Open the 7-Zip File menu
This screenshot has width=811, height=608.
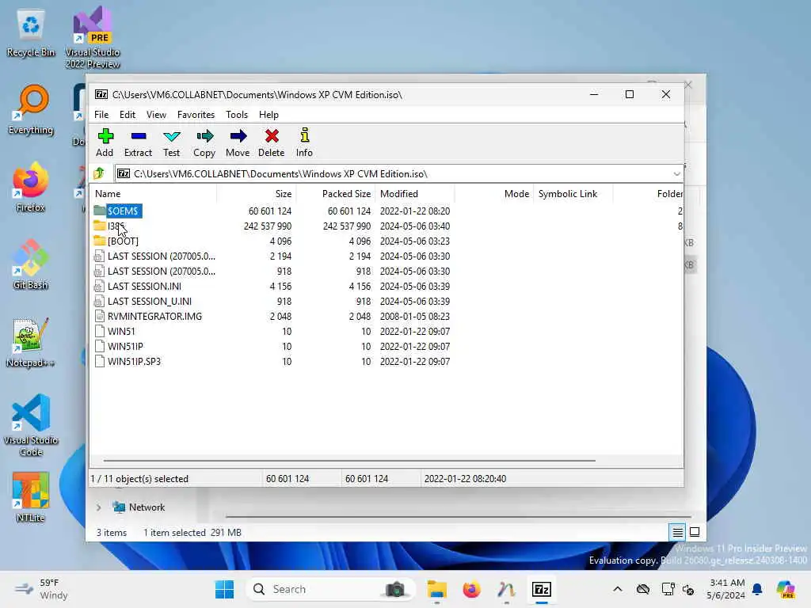point(101,115)
